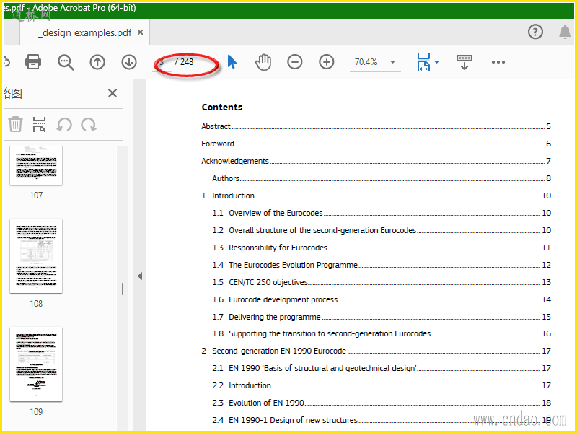Screen dimensions: 577x433
Task: Zoom out with the minus button
Action: pyautogui.click(x=295, y=62)
